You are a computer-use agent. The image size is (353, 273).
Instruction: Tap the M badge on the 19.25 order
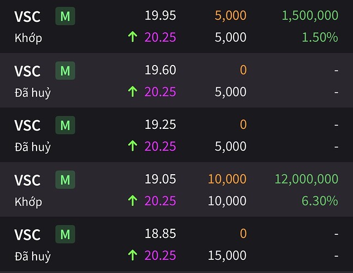click(65, 125)
